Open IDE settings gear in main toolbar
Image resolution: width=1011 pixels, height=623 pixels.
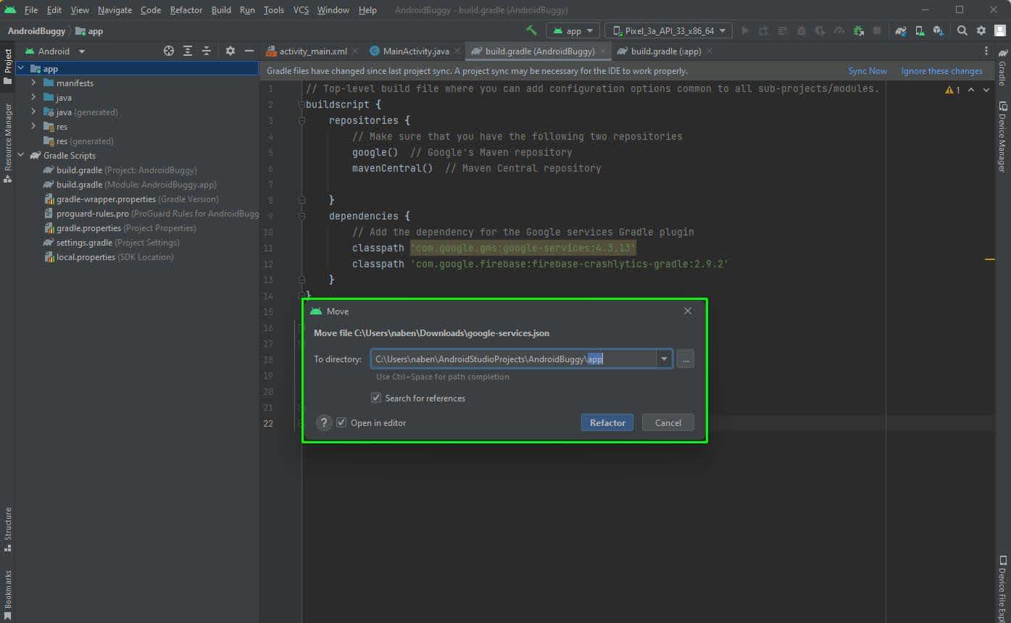click(981, 30)
